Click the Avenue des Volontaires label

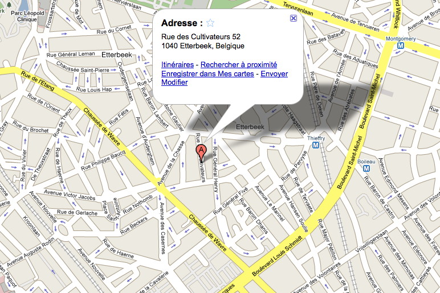tap(316, 278)
